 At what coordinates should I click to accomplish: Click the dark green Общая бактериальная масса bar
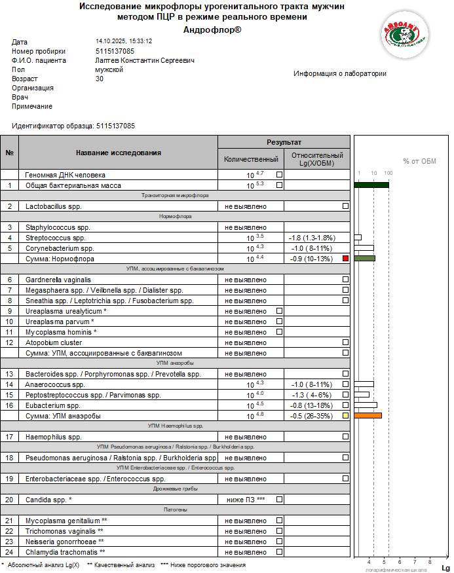tap(371, 185)
